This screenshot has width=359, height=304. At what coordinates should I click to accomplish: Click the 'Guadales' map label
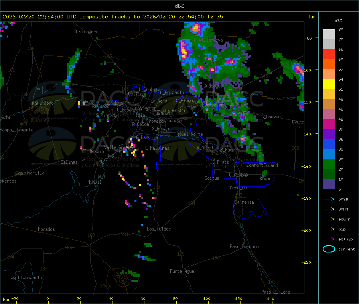(213, 86)
